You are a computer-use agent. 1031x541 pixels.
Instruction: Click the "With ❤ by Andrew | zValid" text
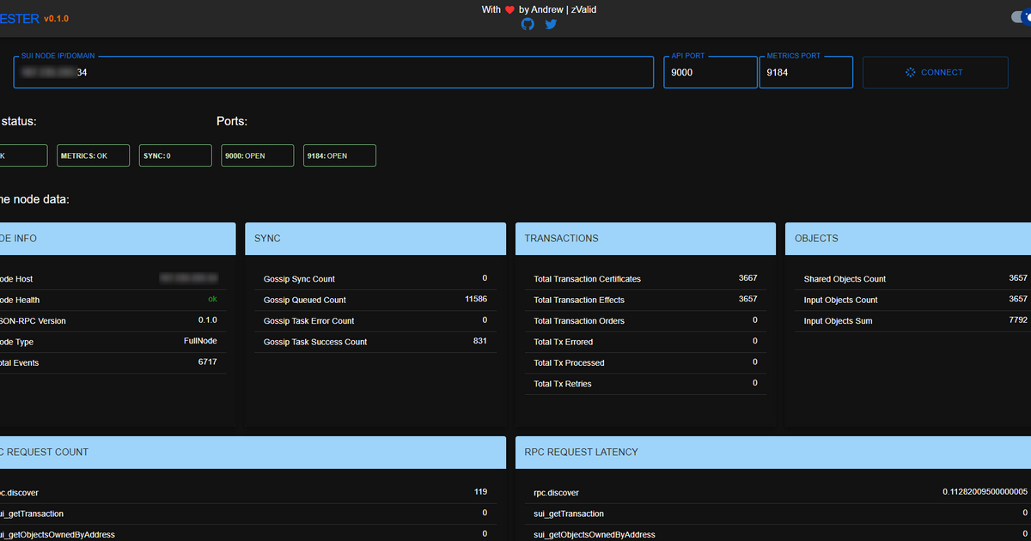(539, 9)
